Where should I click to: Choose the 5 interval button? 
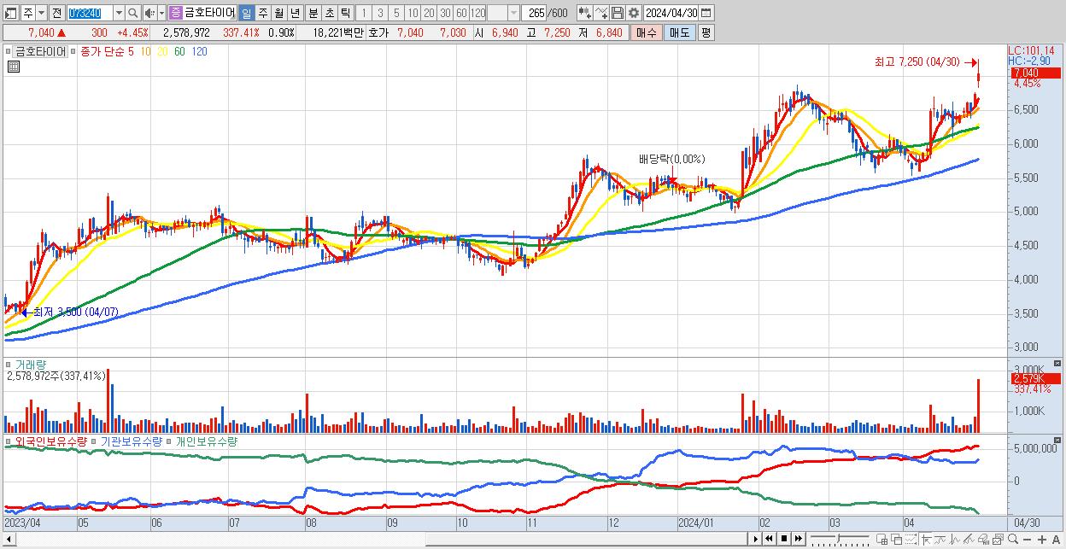[396, 13]
